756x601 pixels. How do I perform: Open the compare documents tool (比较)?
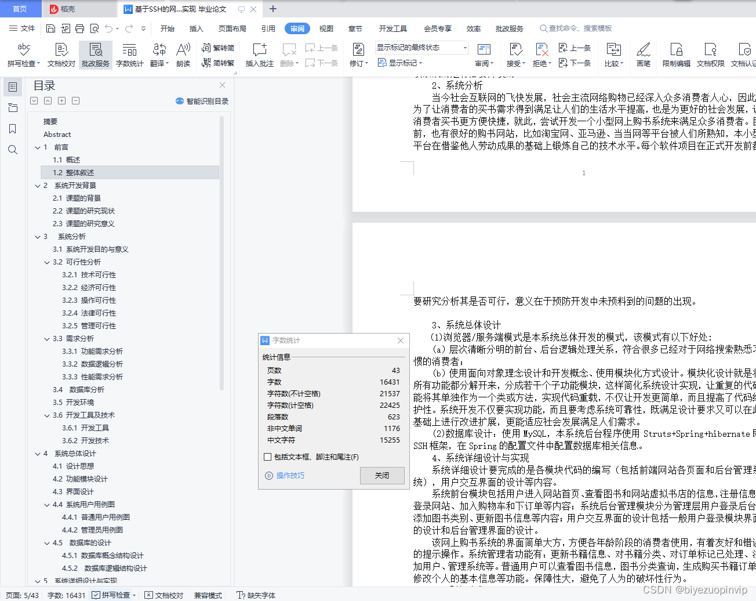[x=613, y=55]
